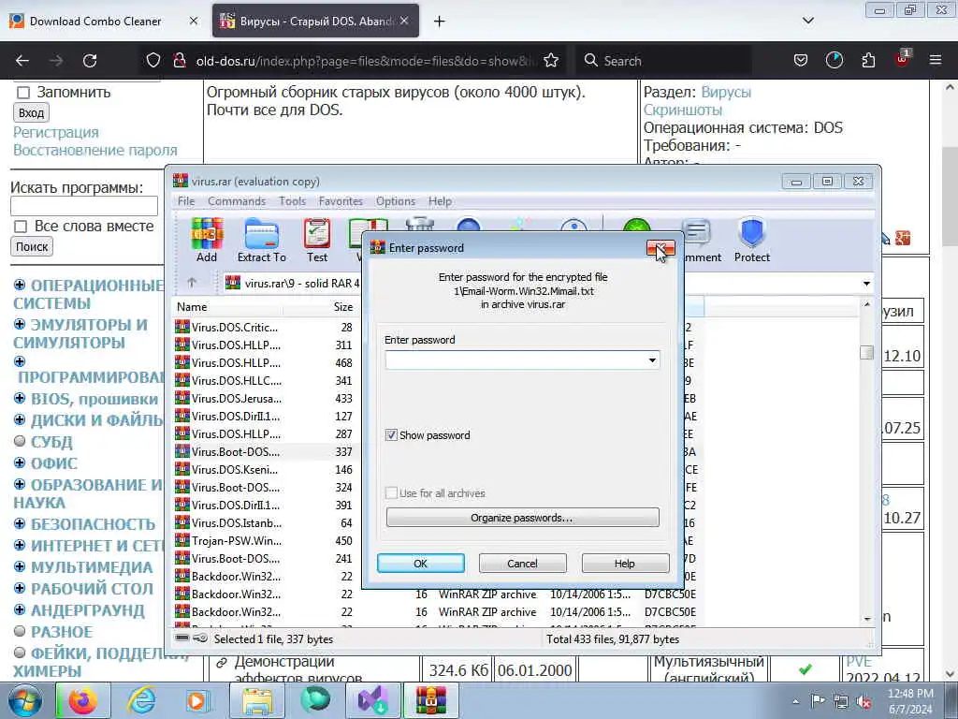Open the Firefox extensions puzzle icon
This screenshot has width=958, height=719.
[868, 61]
